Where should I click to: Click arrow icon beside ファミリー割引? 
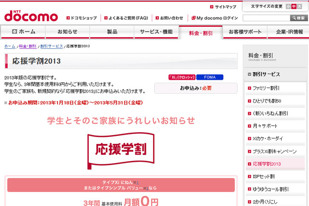click(250, 88)
